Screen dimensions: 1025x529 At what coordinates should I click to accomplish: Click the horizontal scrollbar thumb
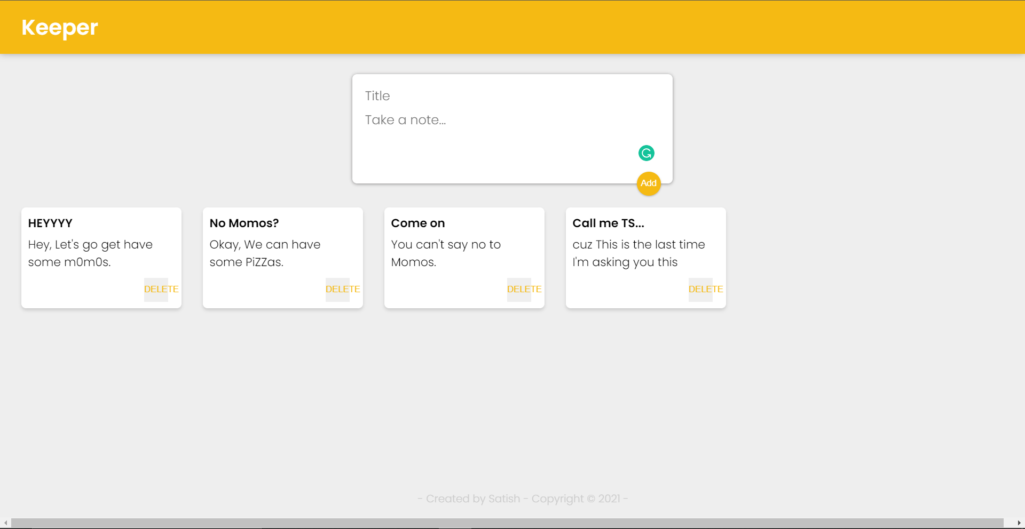click(507, 523)
